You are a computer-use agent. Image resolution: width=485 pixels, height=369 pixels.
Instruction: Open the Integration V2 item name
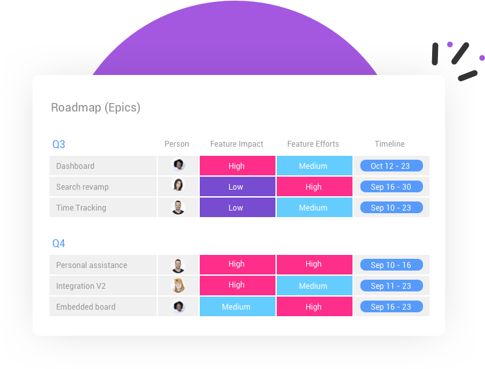pyautogui.click(x=81, y=286)
